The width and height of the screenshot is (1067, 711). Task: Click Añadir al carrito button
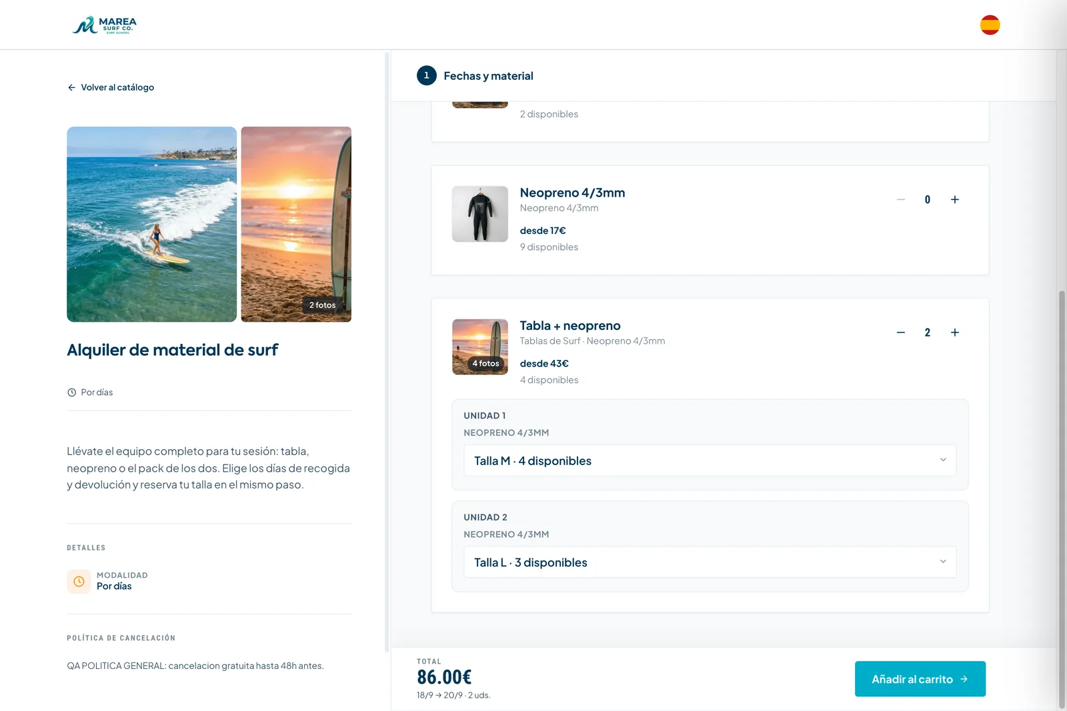pyautogui.click(x=920, y=679)
